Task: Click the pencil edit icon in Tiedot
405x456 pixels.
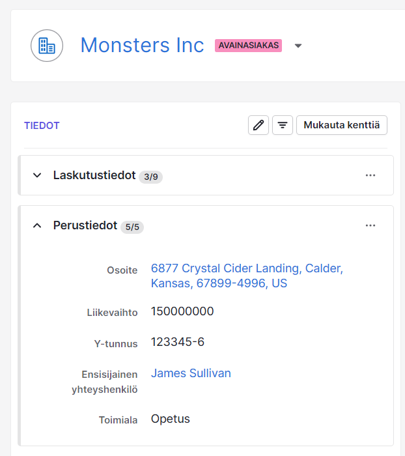Action: [258, 125]
